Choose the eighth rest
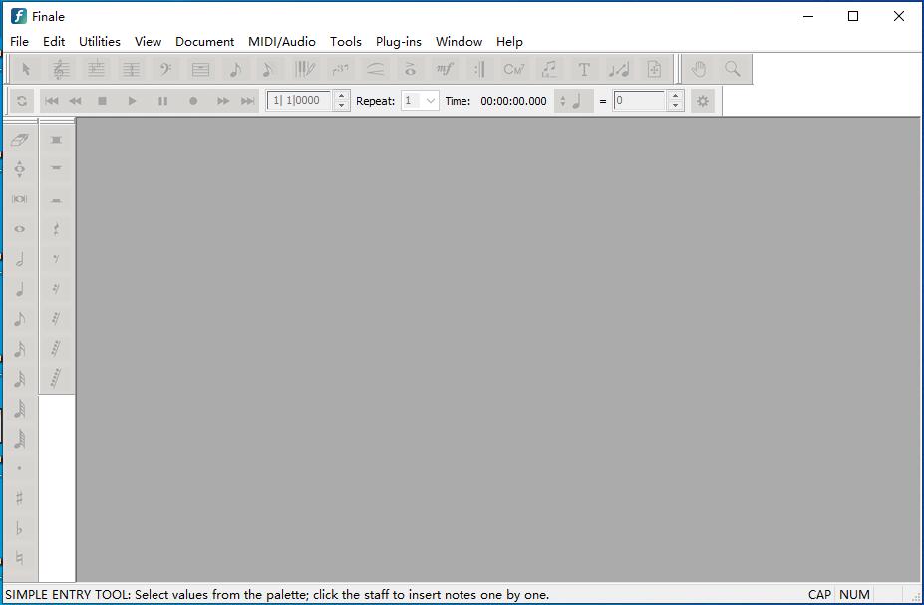This screenshot has width=924, height=605. coord(56,259)
